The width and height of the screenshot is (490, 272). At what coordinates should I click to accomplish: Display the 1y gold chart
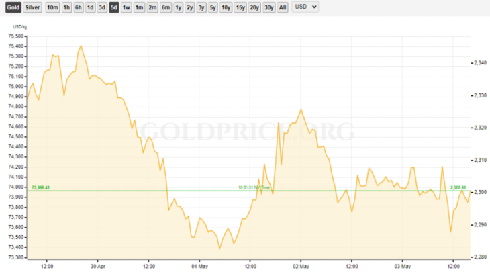click(179, 7)
